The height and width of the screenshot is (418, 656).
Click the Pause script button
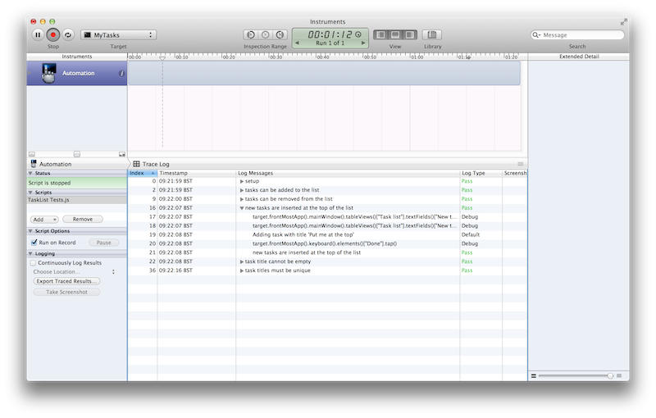coord(104,243)
